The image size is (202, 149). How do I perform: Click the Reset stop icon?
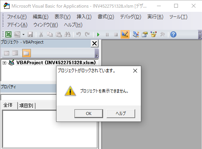(x=116, y=34)
